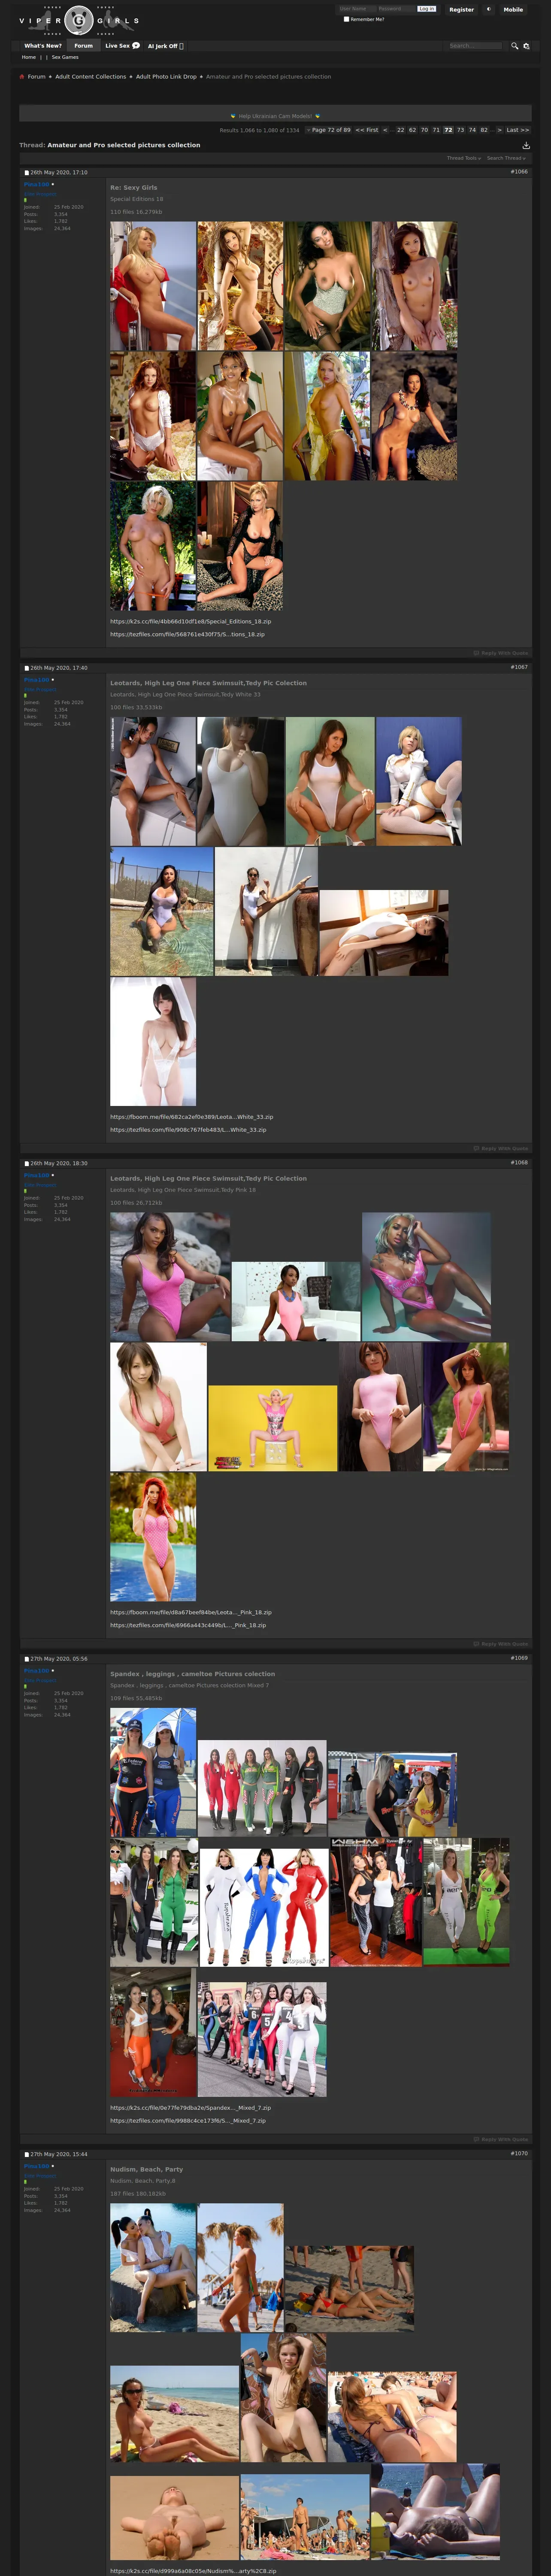The width and height of the screenshot is (551, 2576).
Task: Click the breadcrumb home icon
Action: (x=22, y=76)
